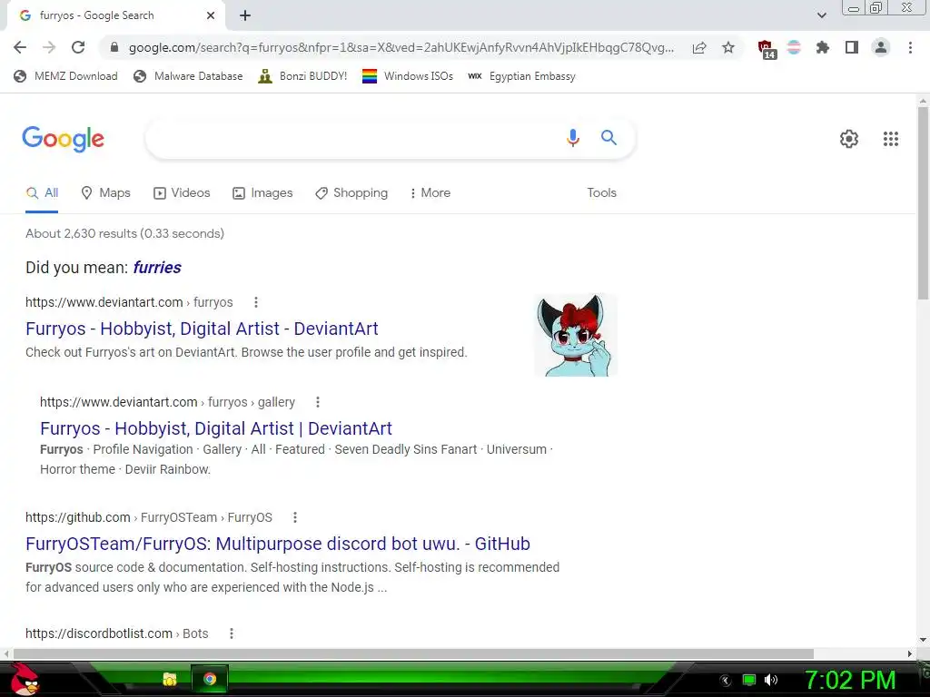The image size is (930, 697).
Task: Go back to the previous page
Action: tap(20, 47)
